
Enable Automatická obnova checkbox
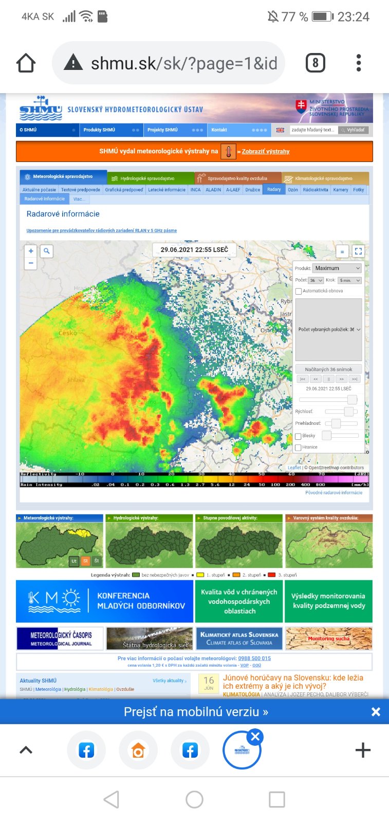pyautogui.click(x=299, y=291)
